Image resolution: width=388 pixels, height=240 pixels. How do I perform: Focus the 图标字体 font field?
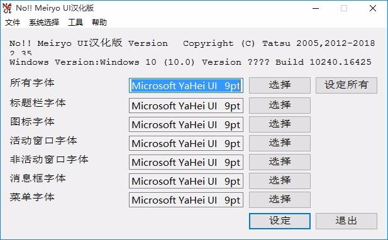tap(186, 124)
